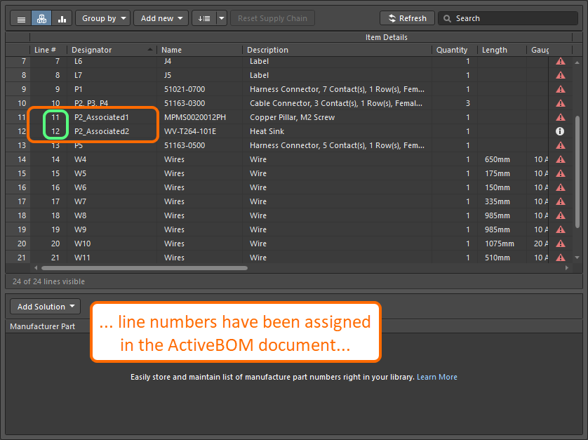Viewport: 588px width, 440px height.
Task: Click the line numbering sort icon
Action: [204, 18]
